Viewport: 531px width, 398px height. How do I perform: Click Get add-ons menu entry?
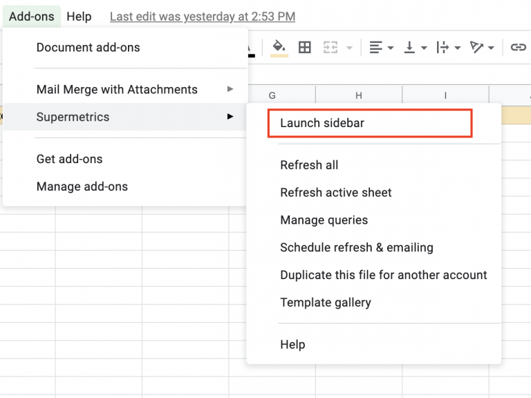click(x=69, y=159)
